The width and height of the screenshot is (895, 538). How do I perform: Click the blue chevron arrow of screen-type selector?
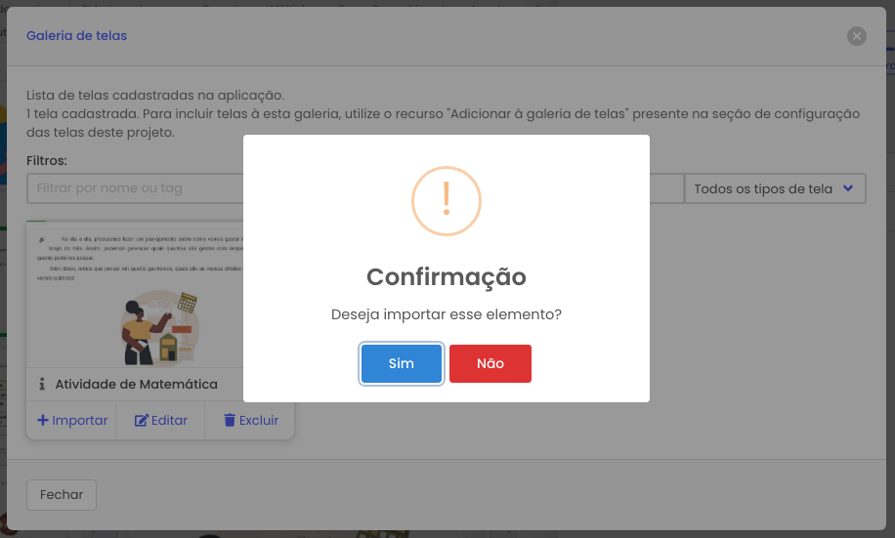coord(848,188)
